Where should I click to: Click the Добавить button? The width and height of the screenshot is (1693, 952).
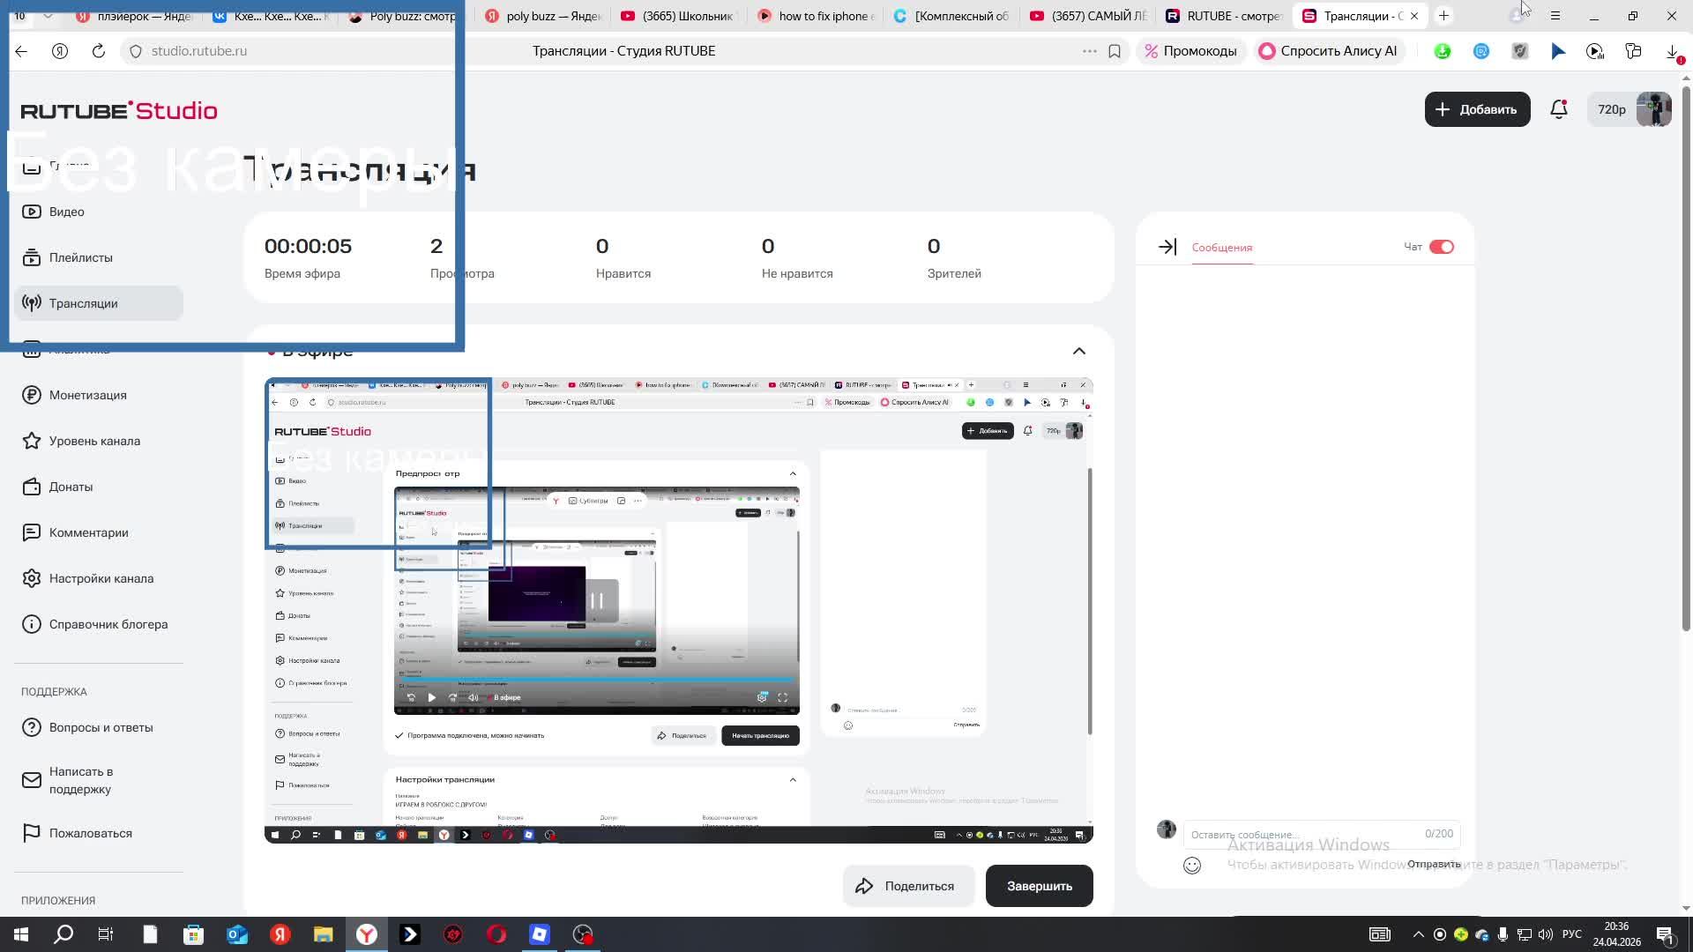pyautogui.click(x=1477, y=109)
